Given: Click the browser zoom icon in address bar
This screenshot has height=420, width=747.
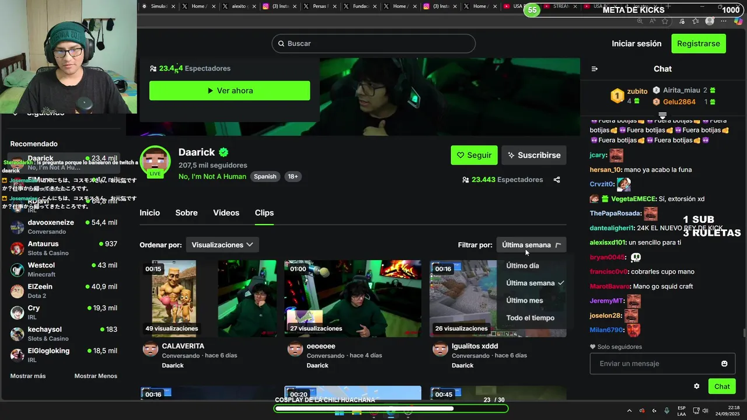Looking at the screenshot, I should 640,21.
